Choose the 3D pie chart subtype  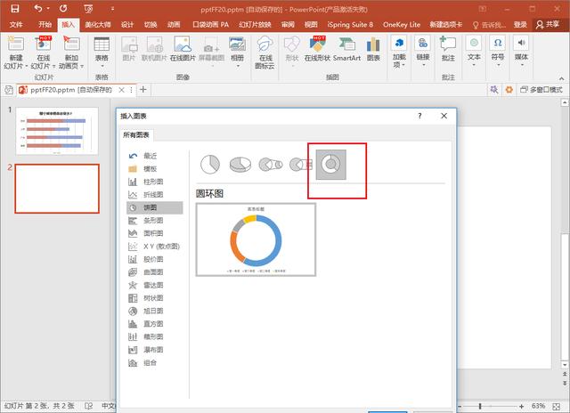(240, 165)
